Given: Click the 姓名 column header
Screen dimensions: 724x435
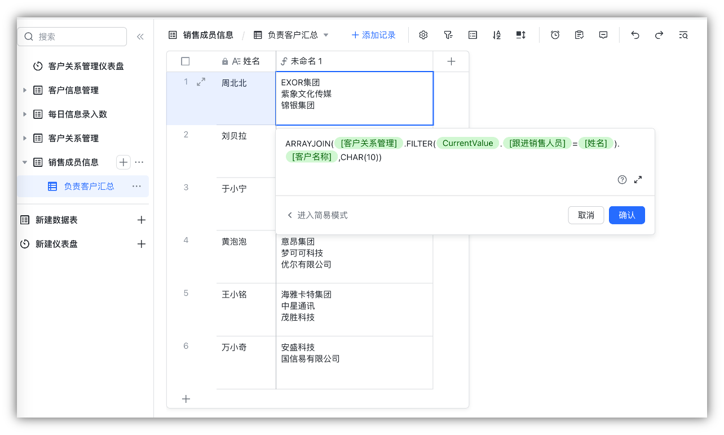Looking at the screenshot, I should tap(246, 61).
